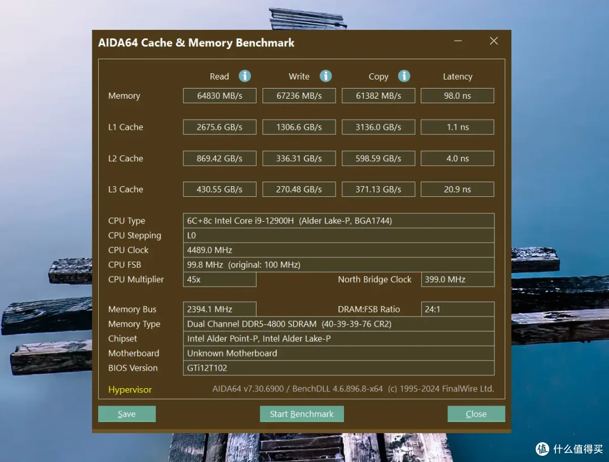Click the L2 Cache Copy value field
The image size is (609, 462).
378,158
